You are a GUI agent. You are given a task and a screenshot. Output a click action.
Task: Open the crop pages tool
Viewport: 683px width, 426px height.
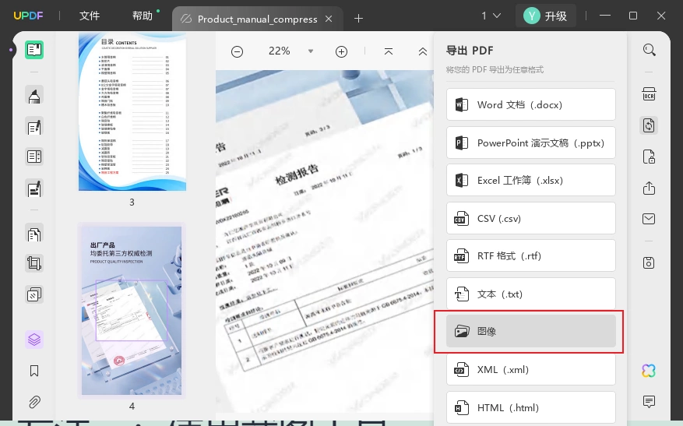click(34, 263)
